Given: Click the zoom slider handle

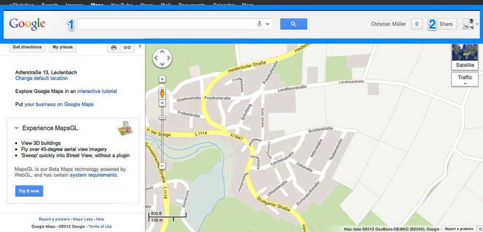Looking at the screenshot, I should click(162, 117).
